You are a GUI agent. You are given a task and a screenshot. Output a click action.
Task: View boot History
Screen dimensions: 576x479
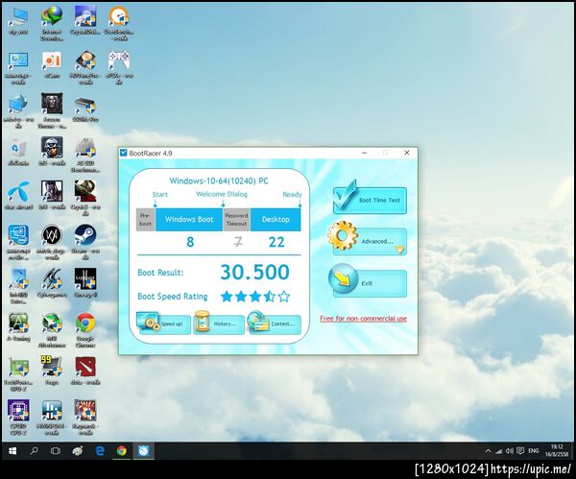pos(219,323)
